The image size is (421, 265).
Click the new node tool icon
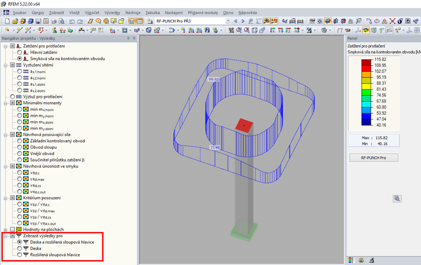coord(7,30)
